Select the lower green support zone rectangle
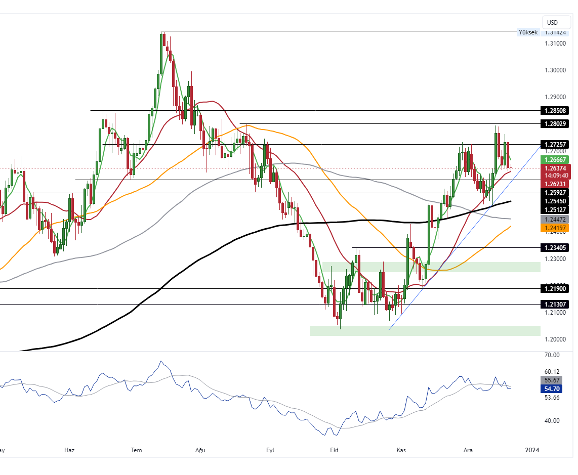Screen dimensions: 578x475 click(425, 330)
